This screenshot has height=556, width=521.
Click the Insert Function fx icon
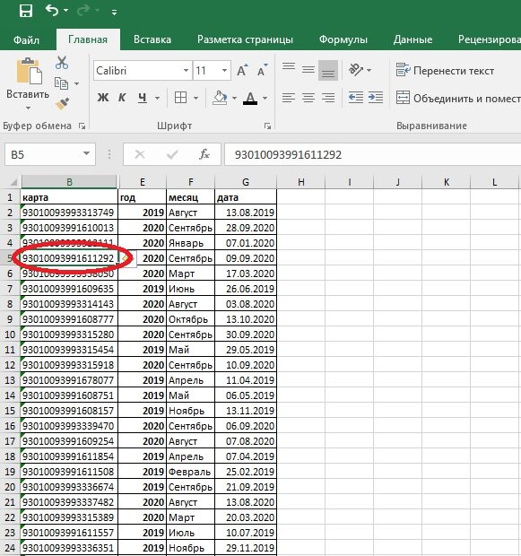204,154
